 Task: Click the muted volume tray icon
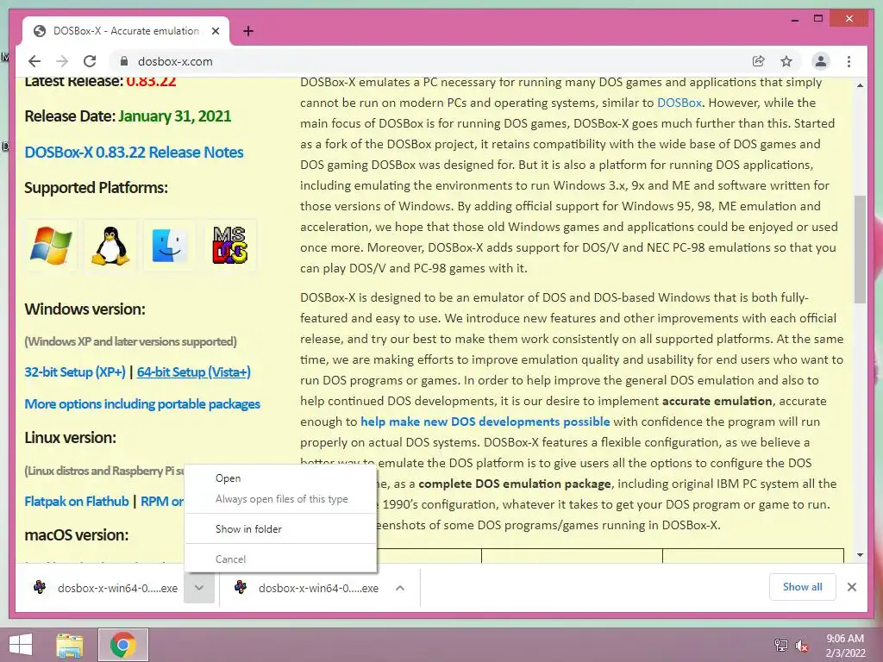click(801, 645)
